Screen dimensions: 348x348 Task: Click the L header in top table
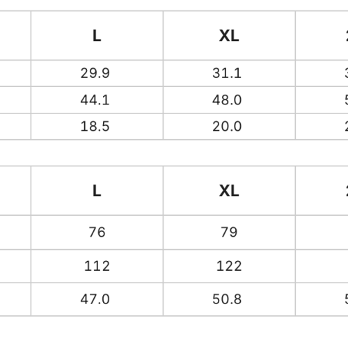[x=97, y=35]
